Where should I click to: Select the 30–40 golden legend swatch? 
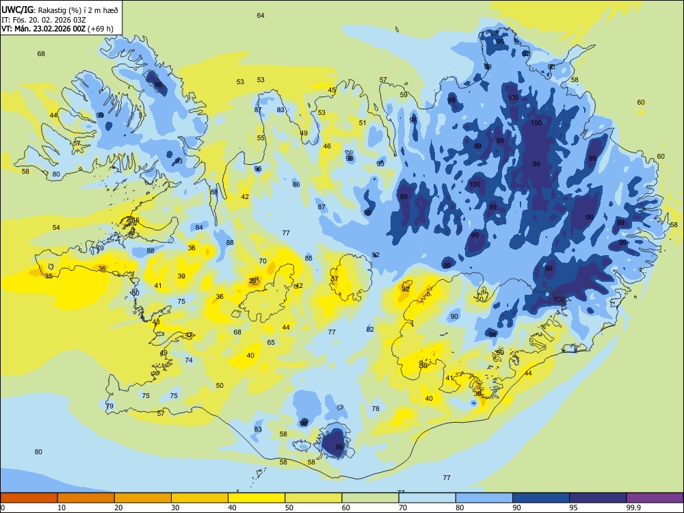(x=200, y=498)
